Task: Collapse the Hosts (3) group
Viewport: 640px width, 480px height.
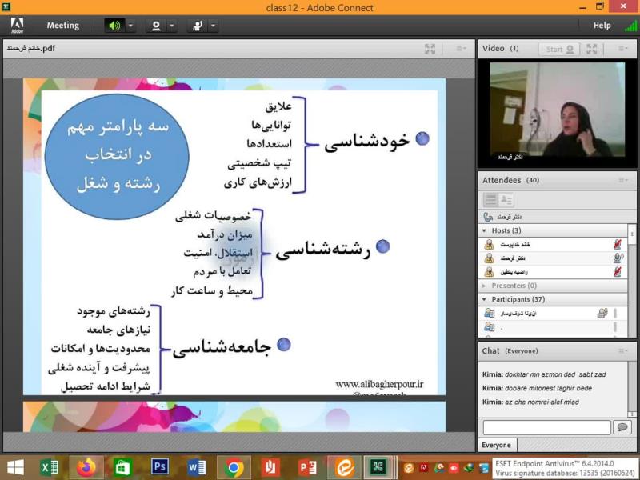Action: [485, 231]
